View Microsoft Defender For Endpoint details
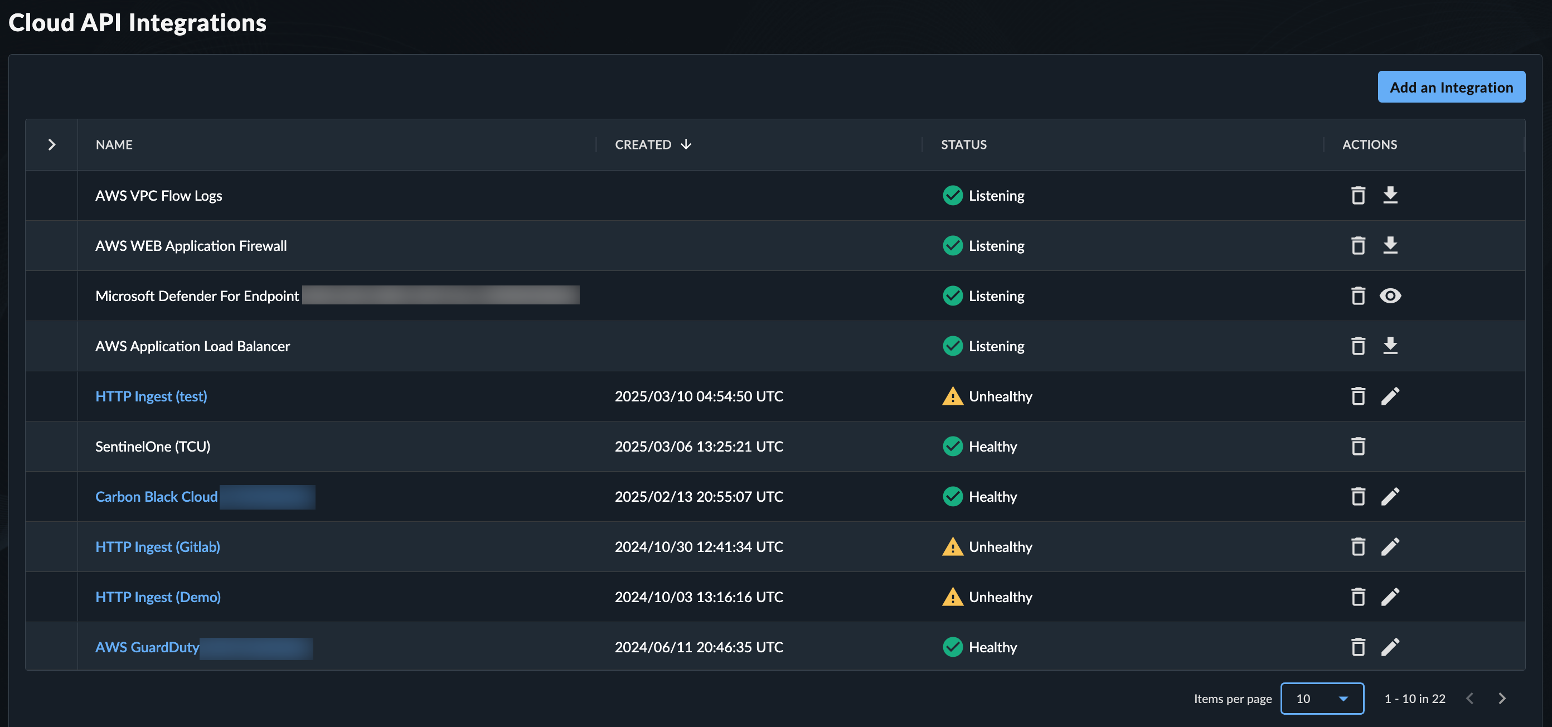 [x=1390, y=295]
